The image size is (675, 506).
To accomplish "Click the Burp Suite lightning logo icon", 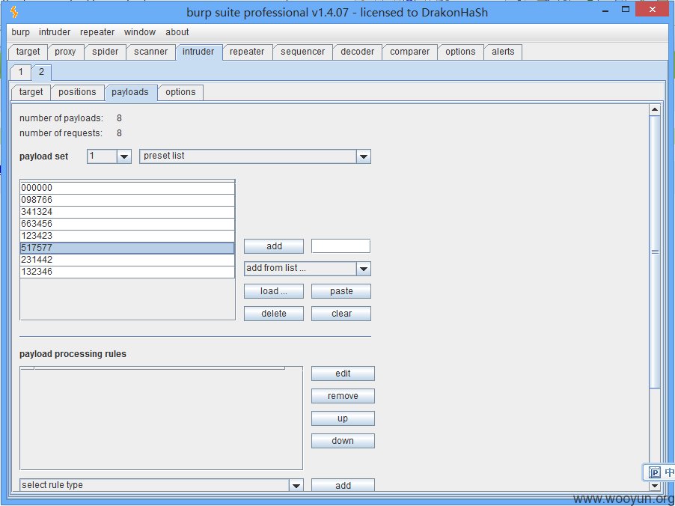I will click(13, 12).
